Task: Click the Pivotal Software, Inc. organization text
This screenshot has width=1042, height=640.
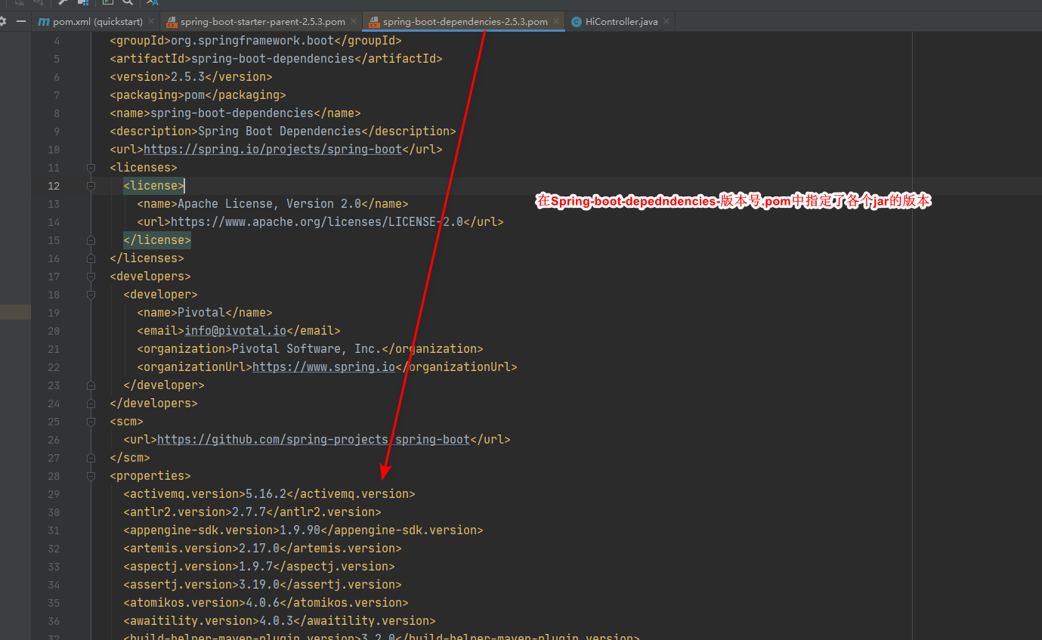Action: coord(307,349)
